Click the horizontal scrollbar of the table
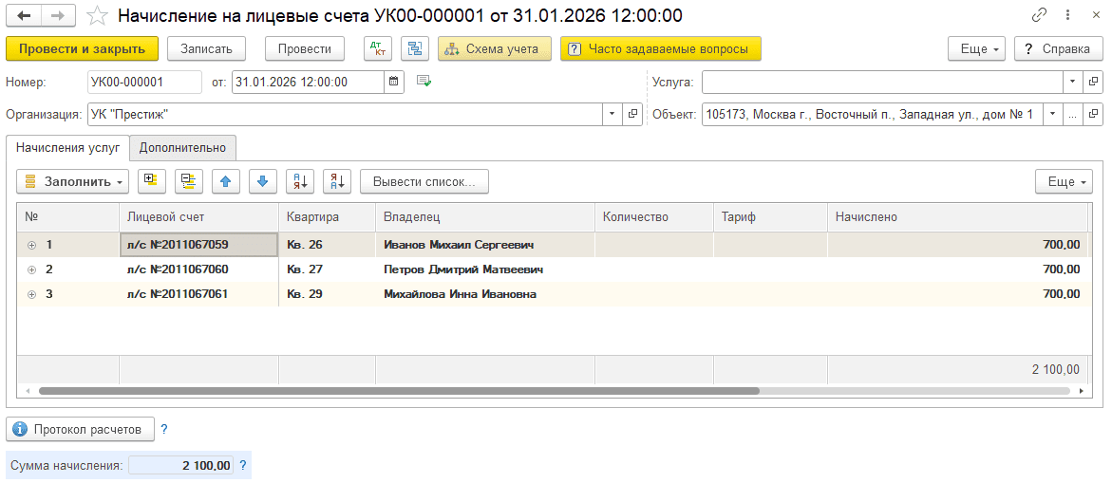The image size is (1112, 483). point(399,390)
